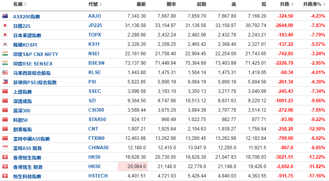Click the Singapore flag beside 富時A50 期貨
Screen dimensions: 329x181
point(5,148)
